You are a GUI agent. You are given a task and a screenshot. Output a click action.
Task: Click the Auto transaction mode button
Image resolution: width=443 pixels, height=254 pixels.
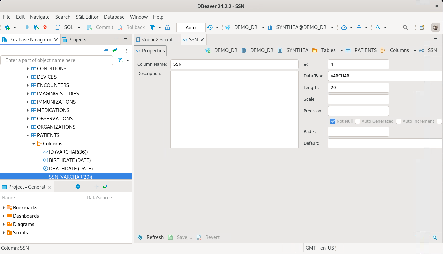pos(191,27)
